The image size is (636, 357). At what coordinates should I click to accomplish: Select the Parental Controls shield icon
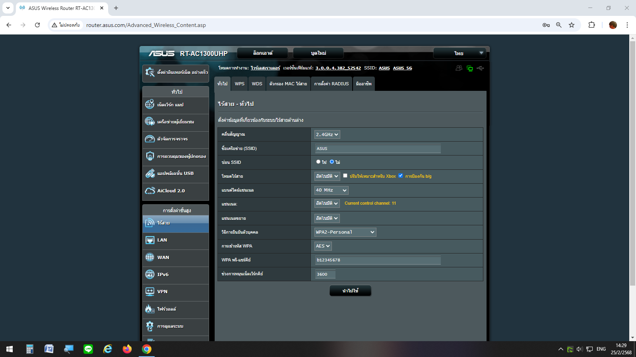click(x=150, y=156)
